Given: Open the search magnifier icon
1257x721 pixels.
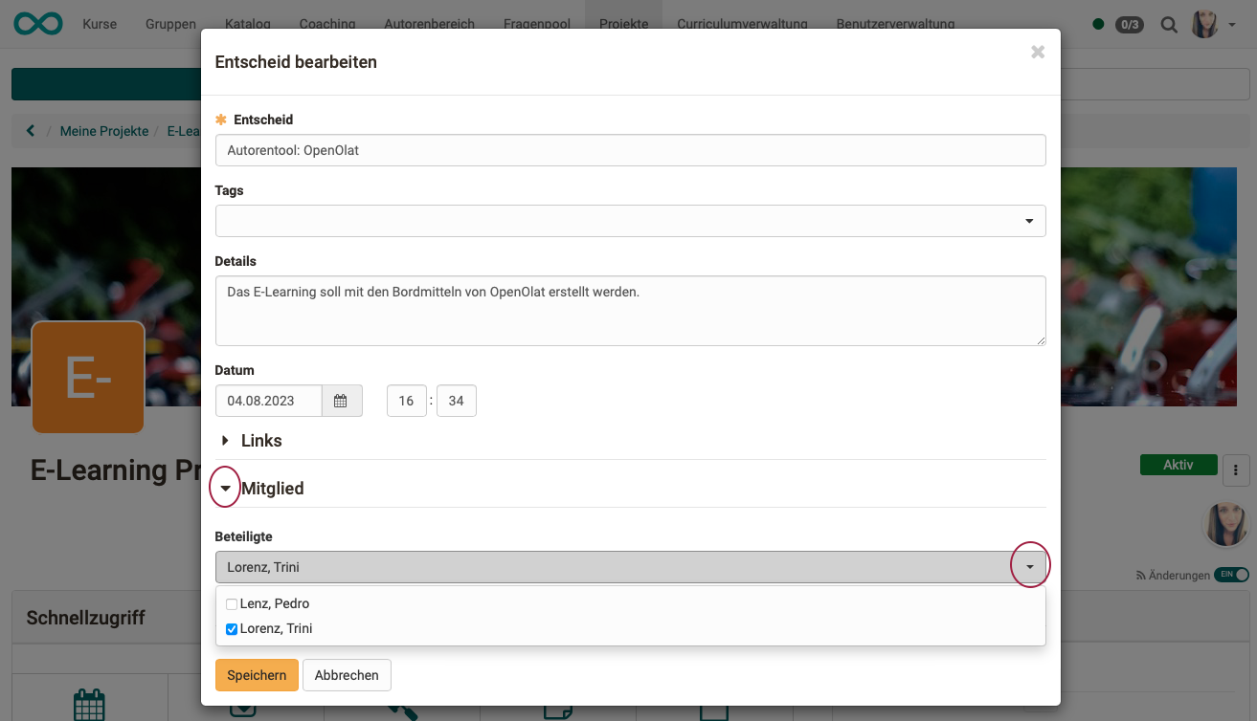Looking at the screenshot, I should [x=1169, y=25].
